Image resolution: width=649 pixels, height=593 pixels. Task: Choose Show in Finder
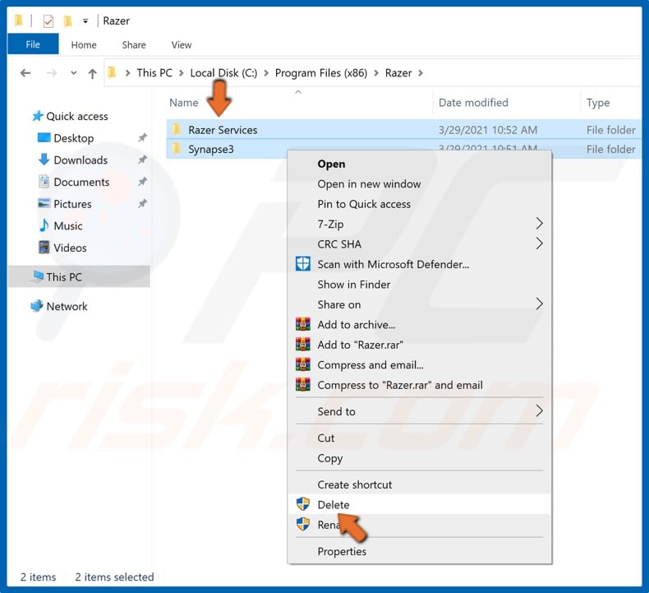[419, 285]
